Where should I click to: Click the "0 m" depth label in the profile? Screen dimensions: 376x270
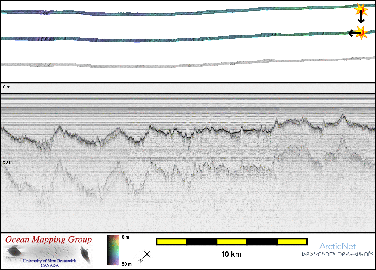pyautogui.click(x=7, y=87)
